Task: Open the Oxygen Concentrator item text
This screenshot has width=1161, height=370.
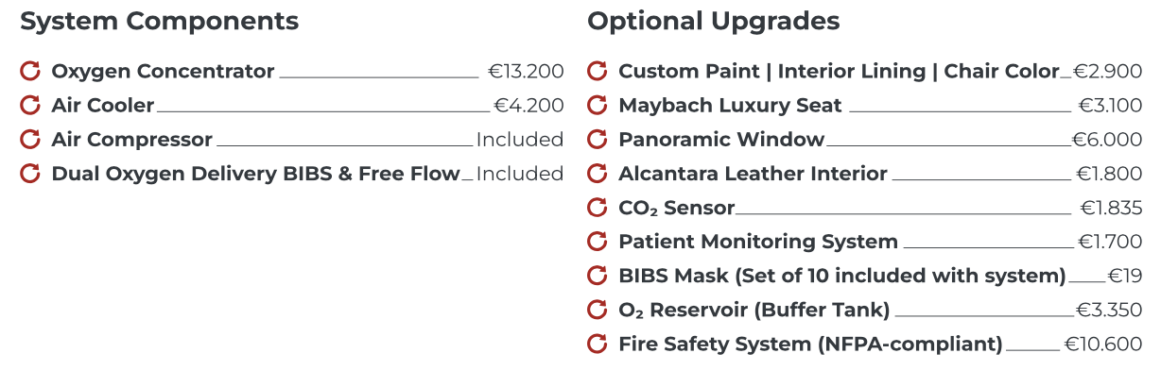Action: 163,71
